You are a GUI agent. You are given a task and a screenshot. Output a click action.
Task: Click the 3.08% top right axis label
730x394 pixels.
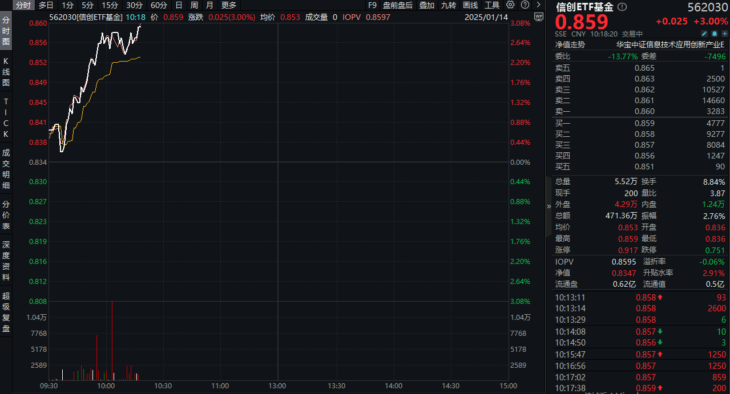point(520,23)
